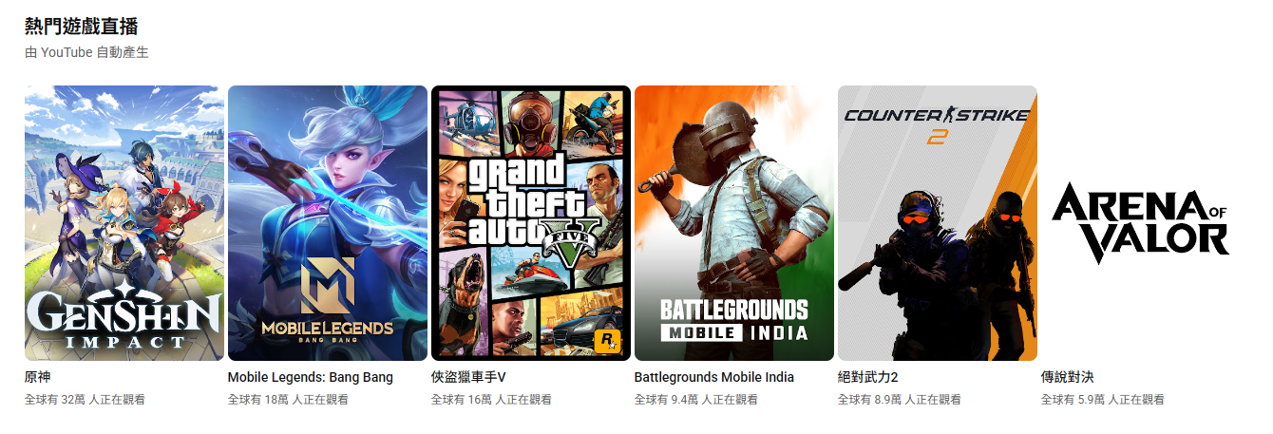Image resolution: width=1273 pixels, height=434 pixels.
Task: Click the 由 YouTube 自動產生 subtitle
Action: (86, 52)
